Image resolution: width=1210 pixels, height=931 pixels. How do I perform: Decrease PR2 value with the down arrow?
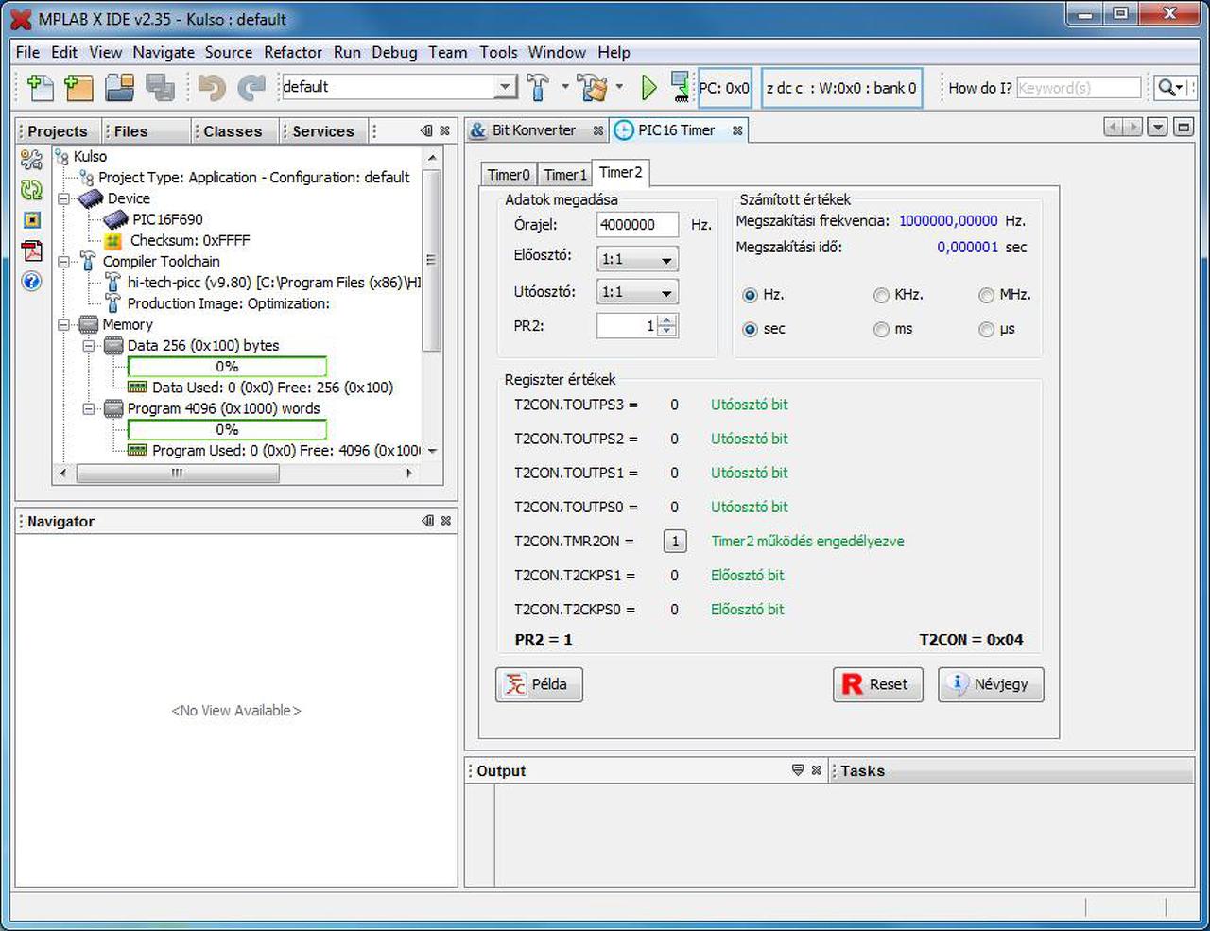click(667, 331)
